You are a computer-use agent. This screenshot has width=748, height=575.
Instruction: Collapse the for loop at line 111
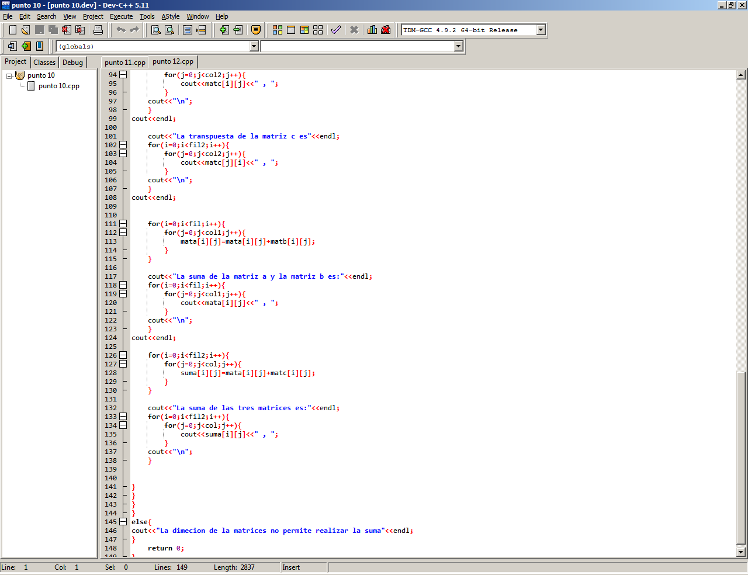(x=123, y=224)
